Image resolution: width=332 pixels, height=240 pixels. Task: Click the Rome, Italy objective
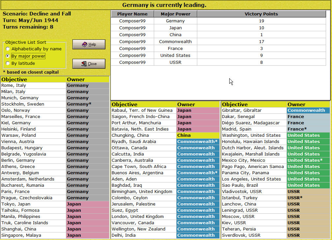pyautogui.click(x=33, y=85)
